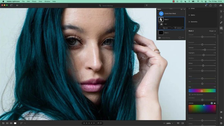Toggle show original split view icon

pyautogui.click(x=183, y=123)
